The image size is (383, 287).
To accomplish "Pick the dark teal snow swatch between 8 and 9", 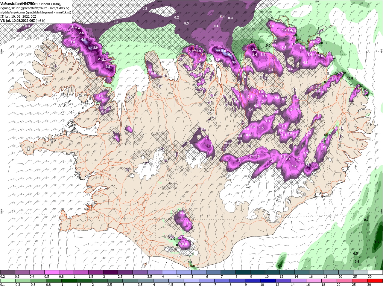I will coord(243,272).
